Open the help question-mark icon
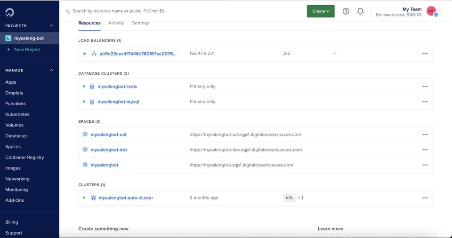This screenshot has width=452, height=238. pyautogui.click(x=346, y=11)
